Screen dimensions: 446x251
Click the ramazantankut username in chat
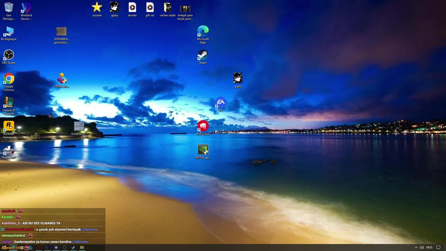14,236
